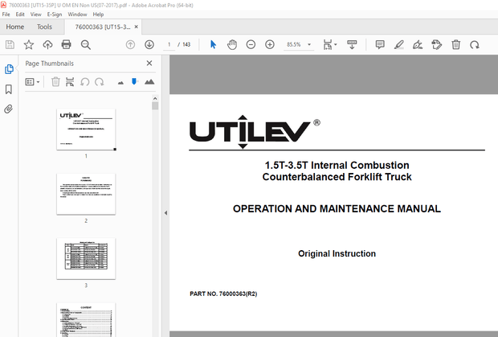Zoom out with minus button
Viewport: 498px width, 337px height.
coord(251,45)
